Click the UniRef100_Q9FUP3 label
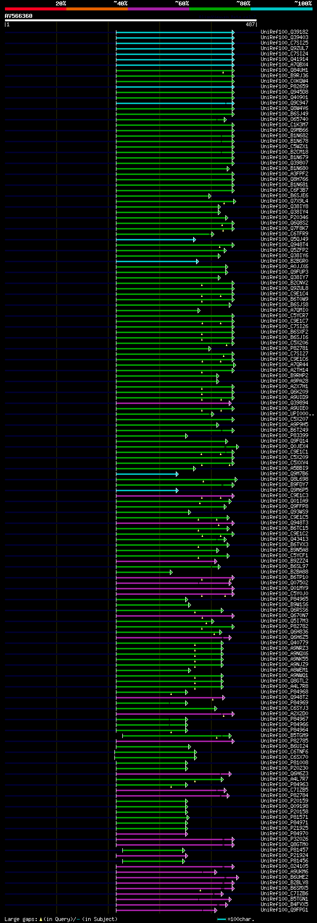 (284, 272)
